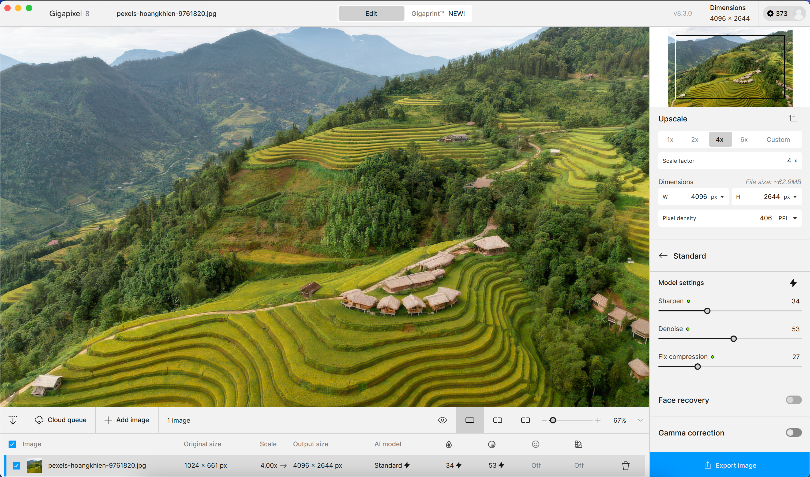The image size is (810, 477).
Task: Switch to side-by-side view icon
Action: (525, 420)
